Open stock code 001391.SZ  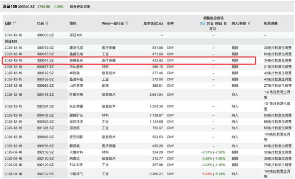click(x=45, y=128)
